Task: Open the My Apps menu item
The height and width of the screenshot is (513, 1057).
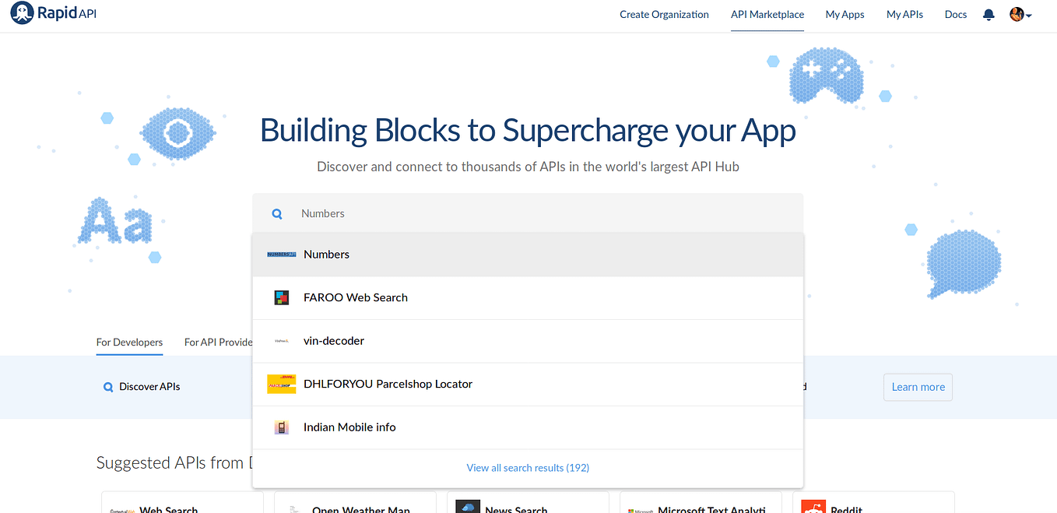Action: 845,14
